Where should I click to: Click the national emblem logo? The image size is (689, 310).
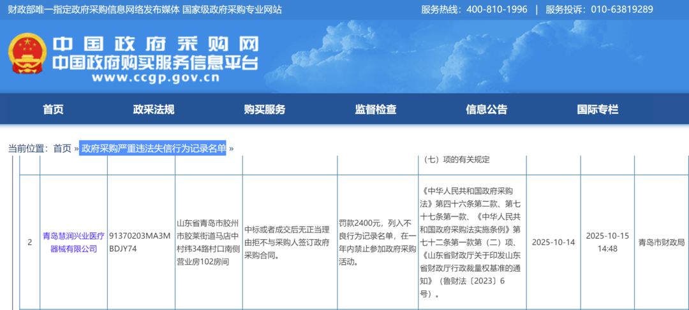click(x=27, y=56)
